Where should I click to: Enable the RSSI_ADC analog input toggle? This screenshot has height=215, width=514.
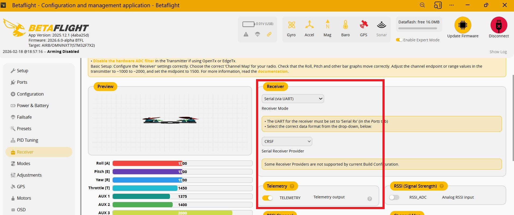394,198
